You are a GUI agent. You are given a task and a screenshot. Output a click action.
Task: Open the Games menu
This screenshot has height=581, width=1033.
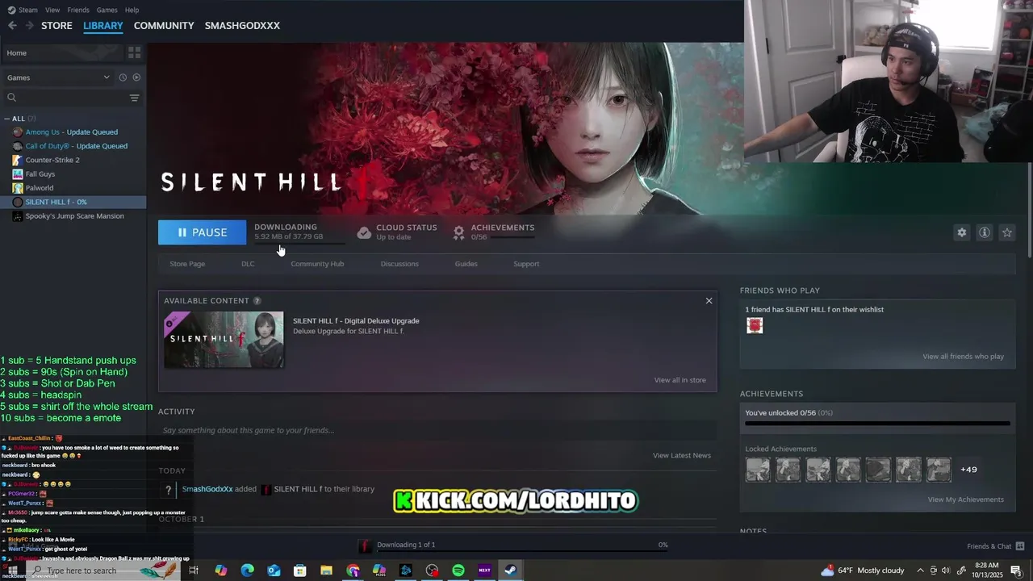click(107, 10)
